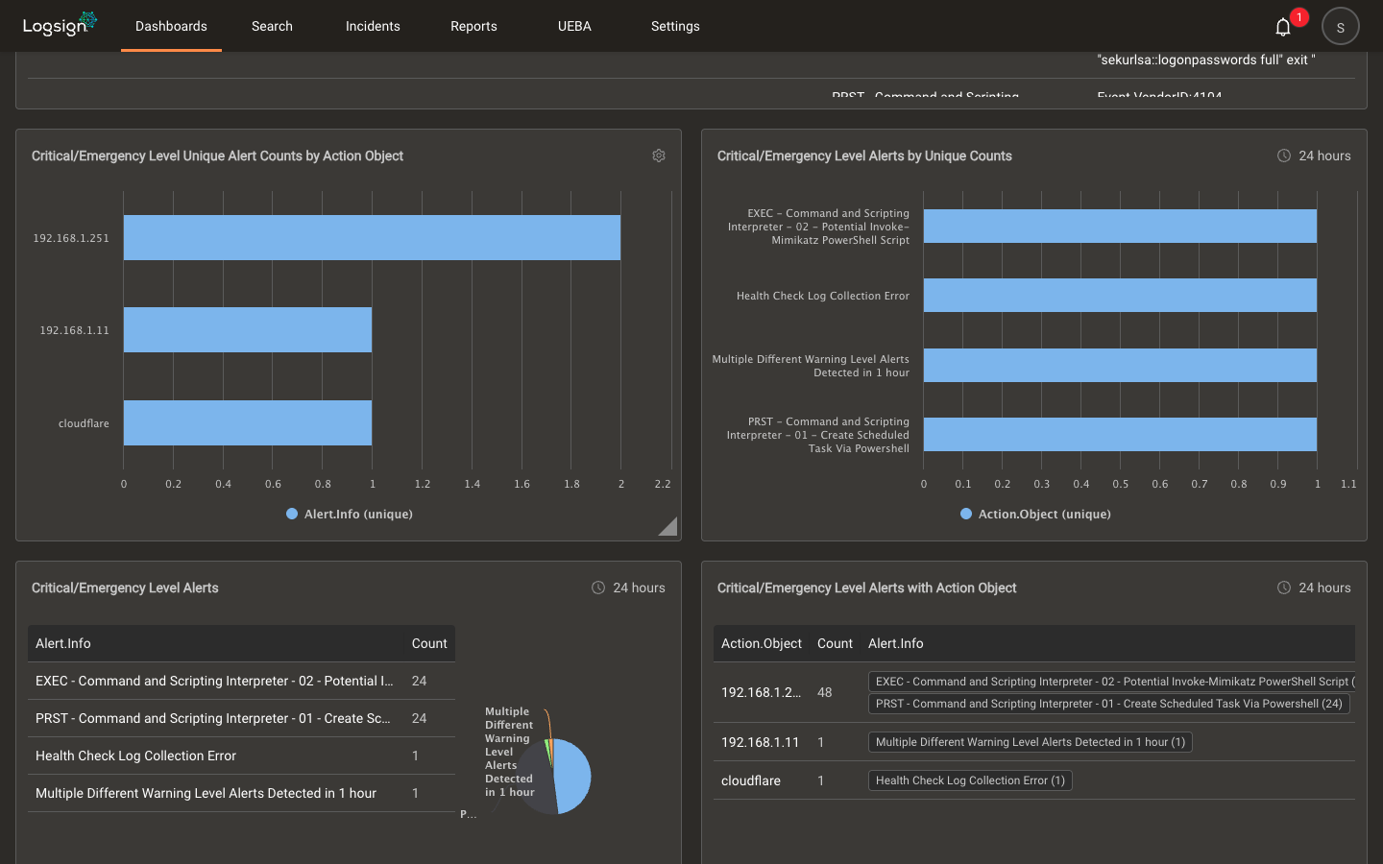Select Health Check Log Collection Error table row
1383x864 pixels.
point(241,756)
